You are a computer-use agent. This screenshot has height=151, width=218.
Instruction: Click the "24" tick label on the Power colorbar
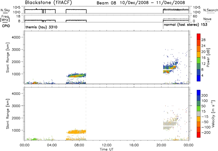203,46
